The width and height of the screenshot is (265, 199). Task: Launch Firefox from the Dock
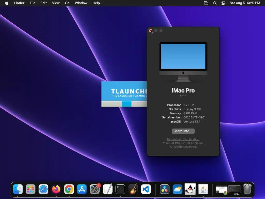[56, 189]
